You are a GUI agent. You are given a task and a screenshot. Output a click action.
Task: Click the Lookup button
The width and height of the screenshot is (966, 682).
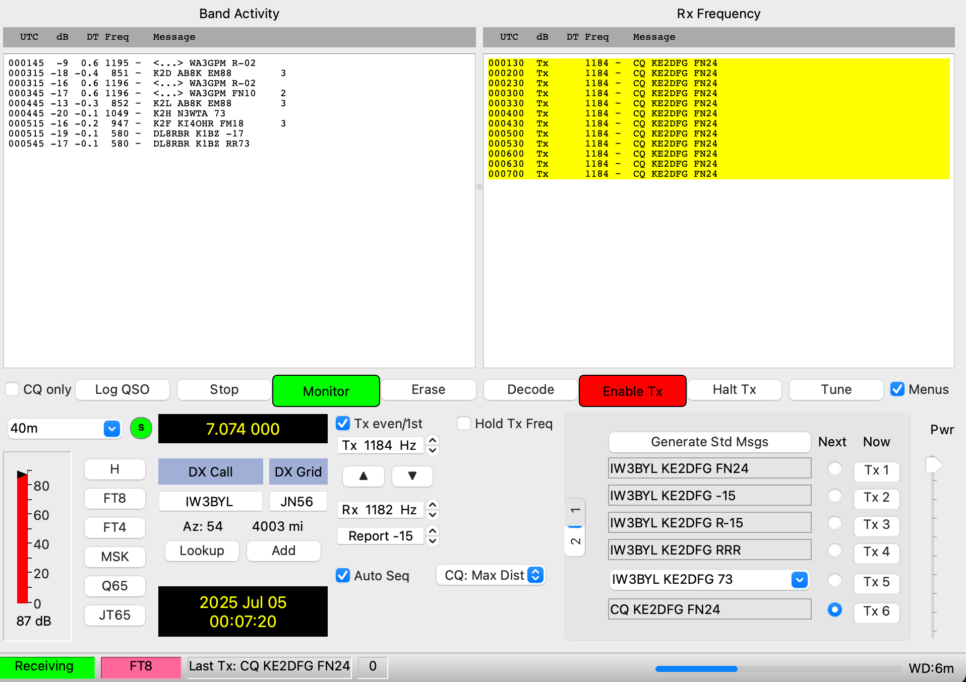tap(202, 551)
